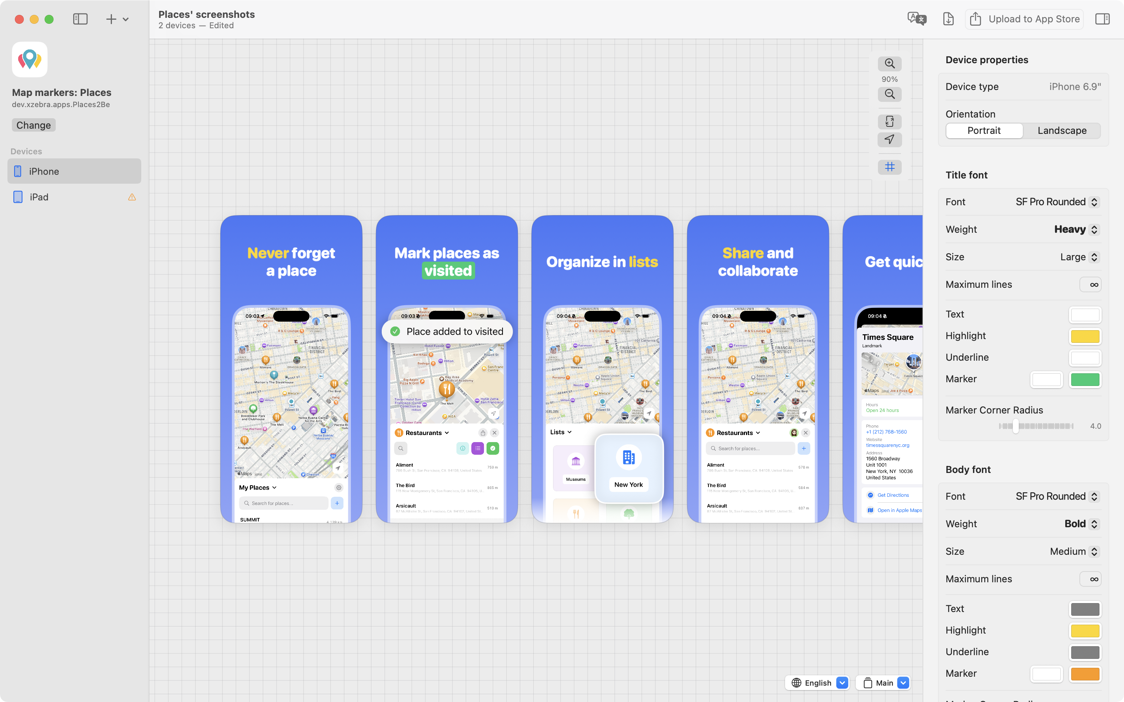Select Portrait orientation
Screen dimensions: 1124x702
pyautogui.click(x=984, y=131)
